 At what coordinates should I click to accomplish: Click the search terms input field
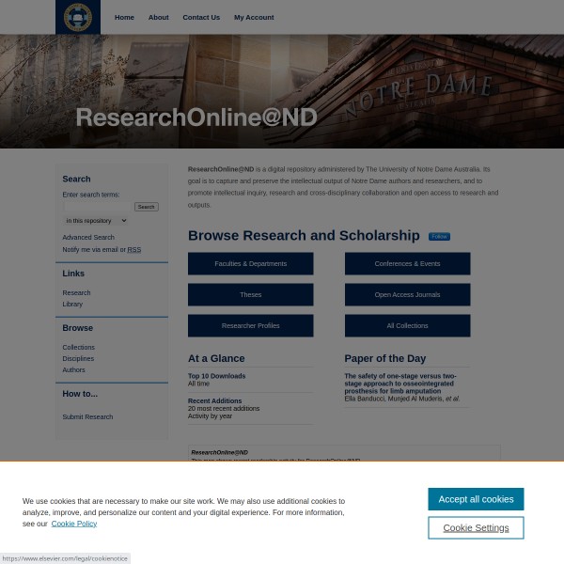[x=98, y=207]
